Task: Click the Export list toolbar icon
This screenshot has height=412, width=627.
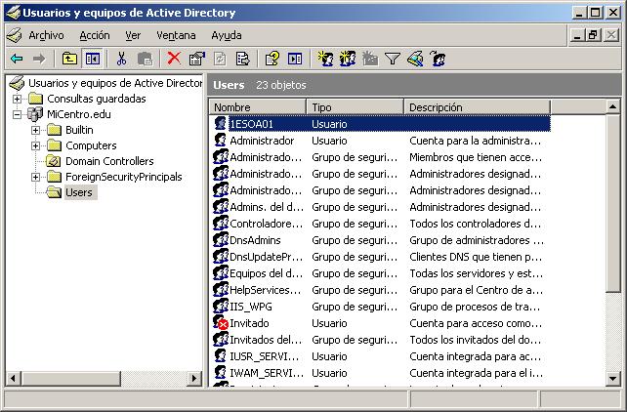Action: (242, 59)
